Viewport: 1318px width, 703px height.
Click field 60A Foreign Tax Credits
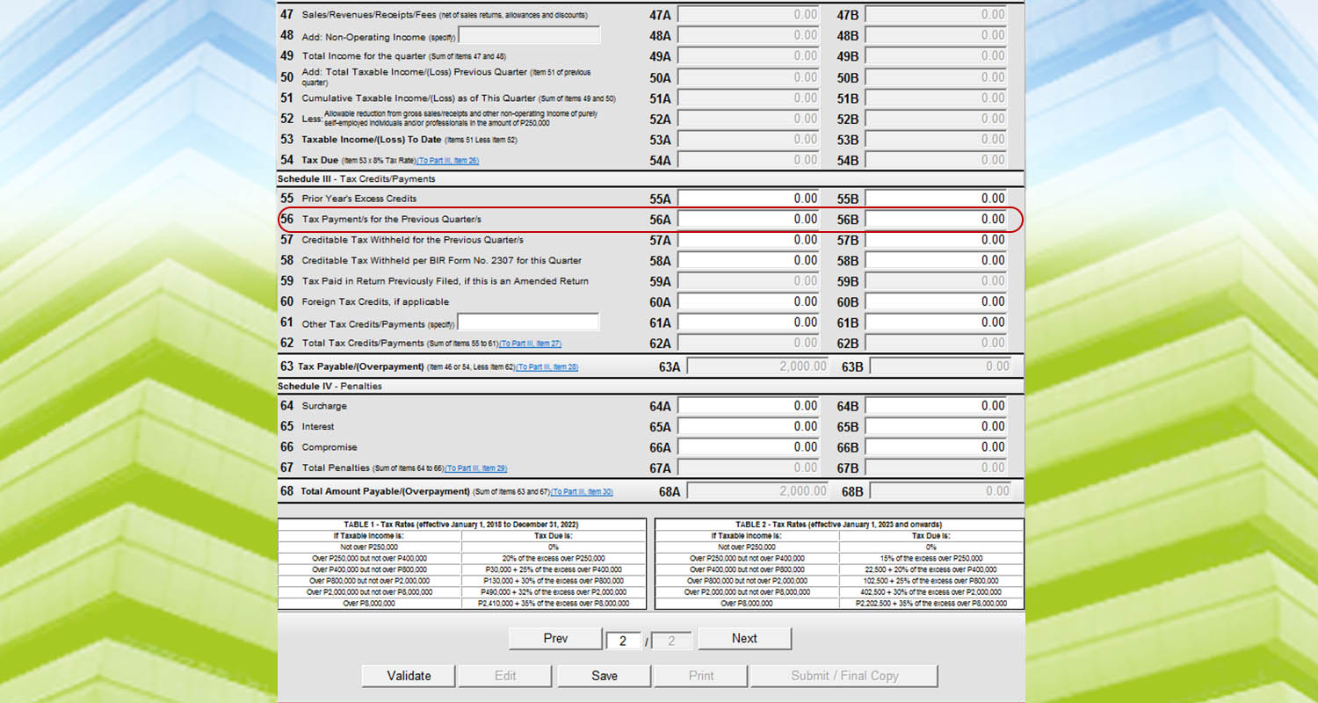750,301
